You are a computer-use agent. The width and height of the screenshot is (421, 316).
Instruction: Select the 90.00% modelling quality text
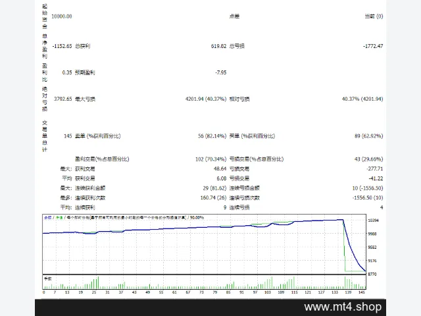pyautogui.click(x=197, y=217)
